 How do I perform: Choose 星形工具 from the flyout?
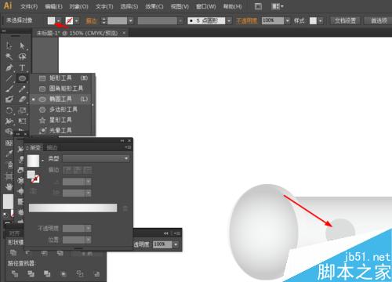[x=61, y=120]
